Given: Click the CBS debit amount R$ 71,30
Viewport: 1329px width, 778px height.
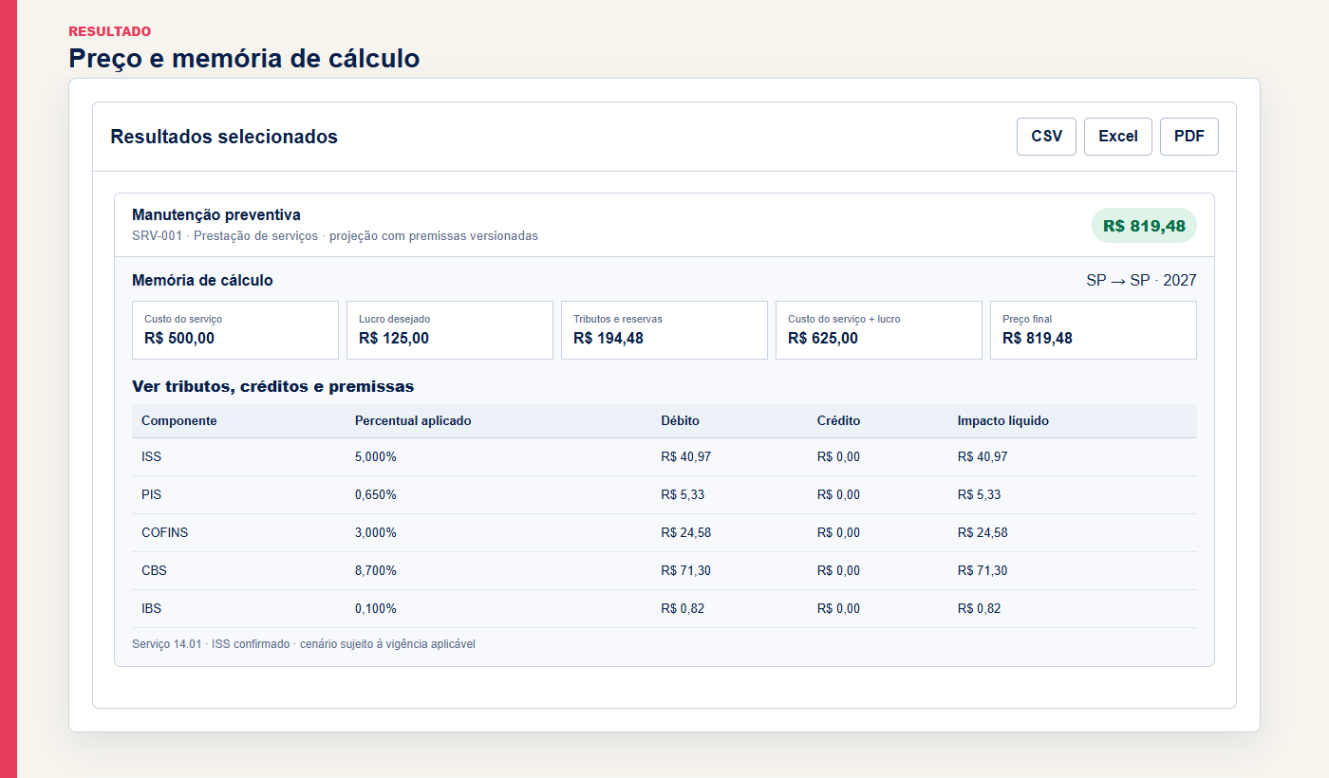Looking at the screenshot, I should coord(686,571).
